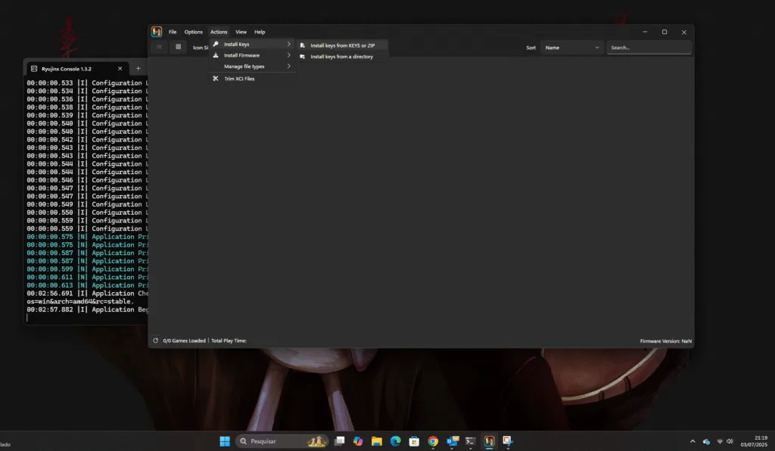This screenshot has width=775, height=451.
Task: Open Microsoft Edge from the taskbar
Action: pyautogui.click(x=395, y=441)
